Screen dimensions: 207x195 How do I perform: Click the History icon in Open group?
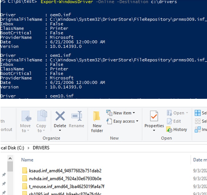tap(177, 130)
